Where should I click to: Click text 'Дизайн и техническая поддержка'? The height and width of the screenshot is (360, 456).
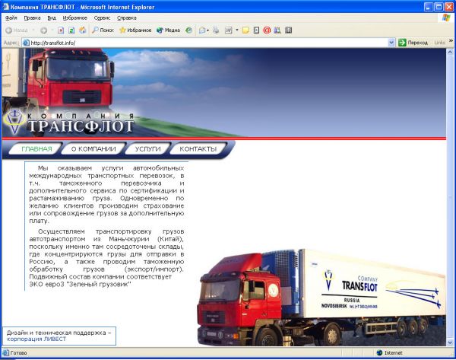point(56,333)
